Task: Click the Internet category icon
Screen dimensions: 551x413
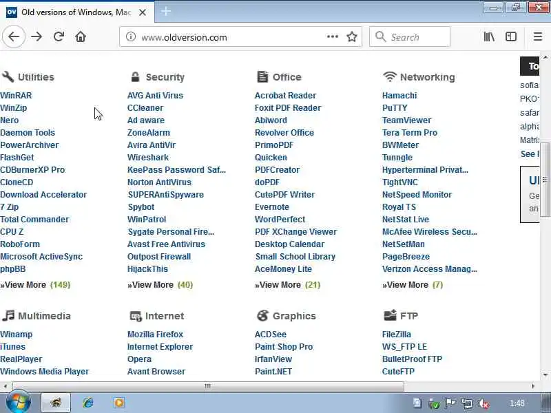Action: [135, 316]
